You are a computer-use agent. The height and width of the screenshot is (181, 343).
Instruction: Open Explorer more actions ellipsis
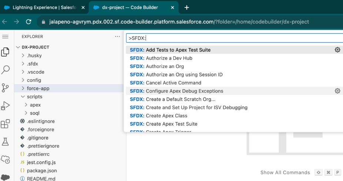117,37
